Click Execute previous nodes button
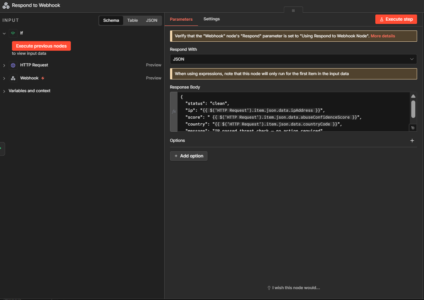Screen dimensions: 424x300 pos(41,46)
